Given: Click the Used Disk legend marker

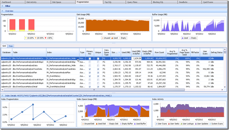Looking at the screenshot, I should [x=97, y=124].
